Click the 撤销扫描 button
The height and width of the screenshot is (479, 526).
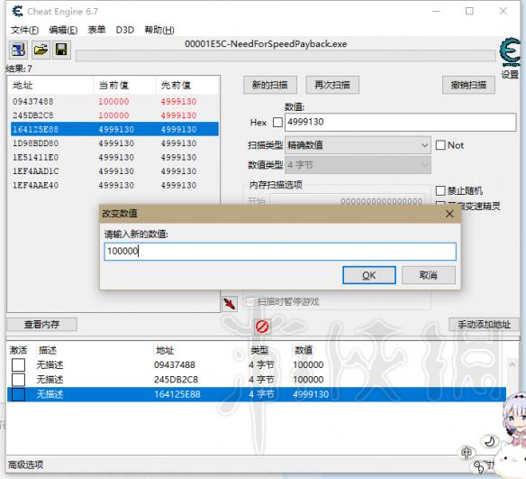[468, 85]
